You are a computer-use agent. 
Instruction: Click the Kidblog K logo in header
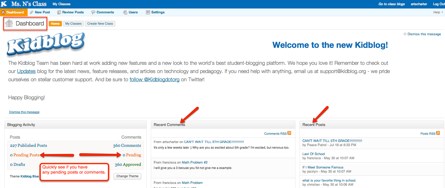pos(4,4)
